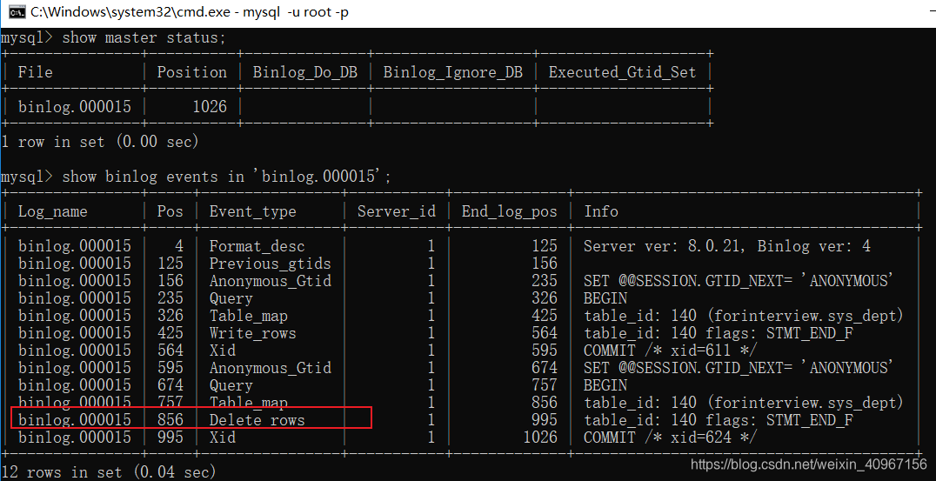Screen dimensions: 936x481
Task: Click the '1 row in set (0.00 sec)' line
Action: 100,142
